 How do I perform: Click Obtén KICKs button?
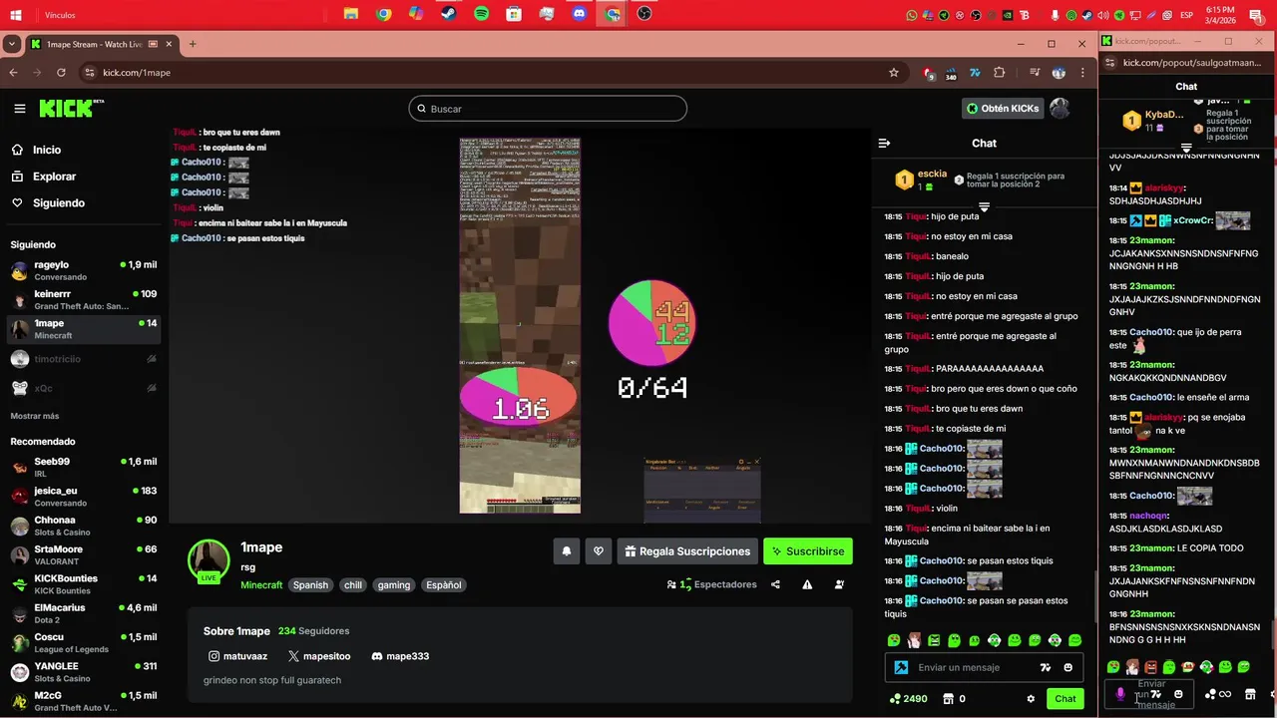1003,109
